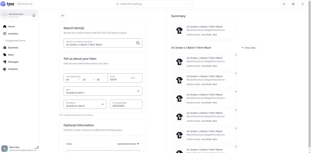Click the Test Concurren... shop avatar
The image size is (311, 153).
(4, 15)
